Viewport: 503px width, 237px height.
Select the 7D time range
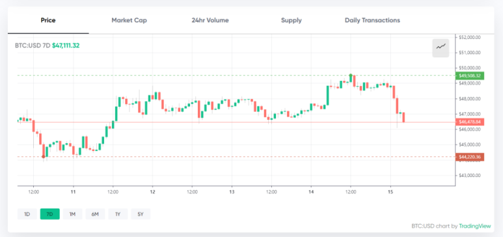(49, 214)
